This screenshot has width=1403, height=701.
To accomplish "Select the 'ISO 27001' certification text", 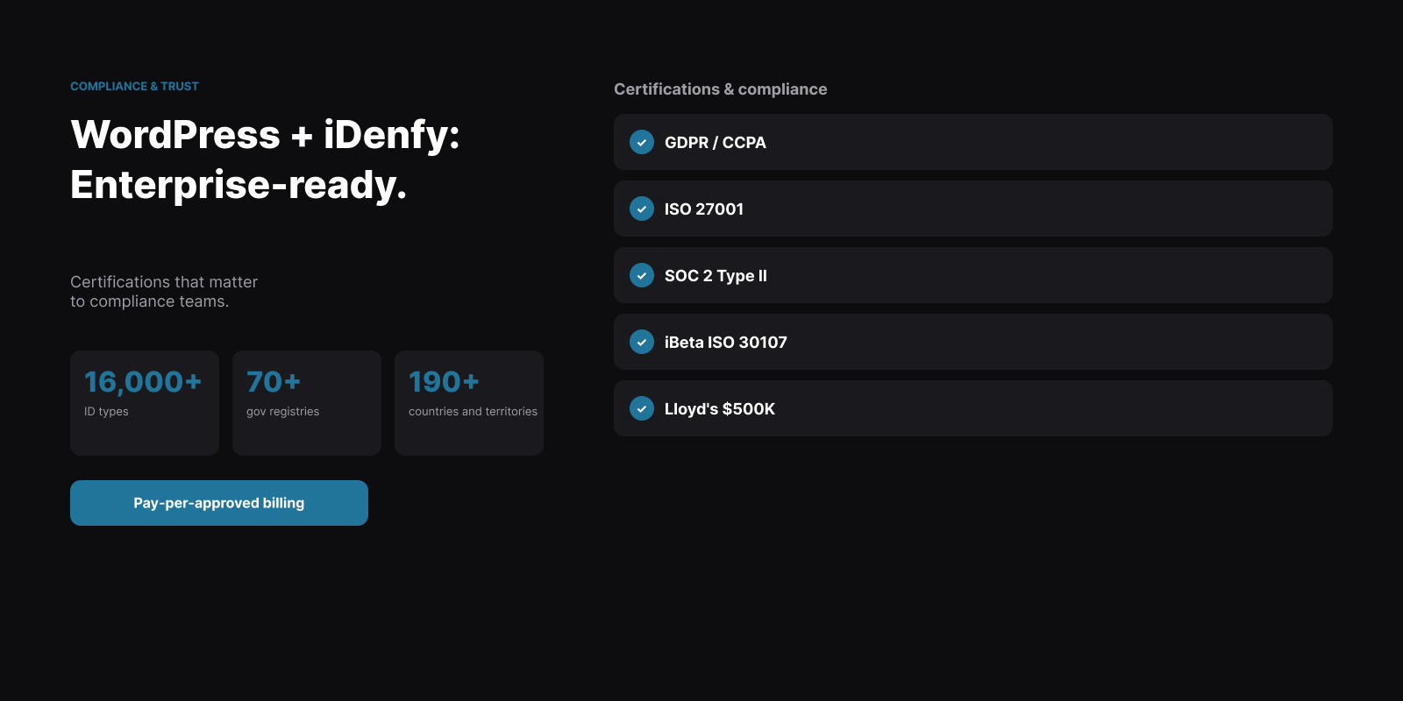I will click(704, 209).
